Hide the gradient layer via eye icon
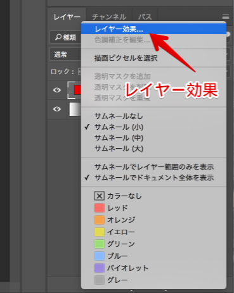This screenshot has width=234, height=293. coord(57,109)
